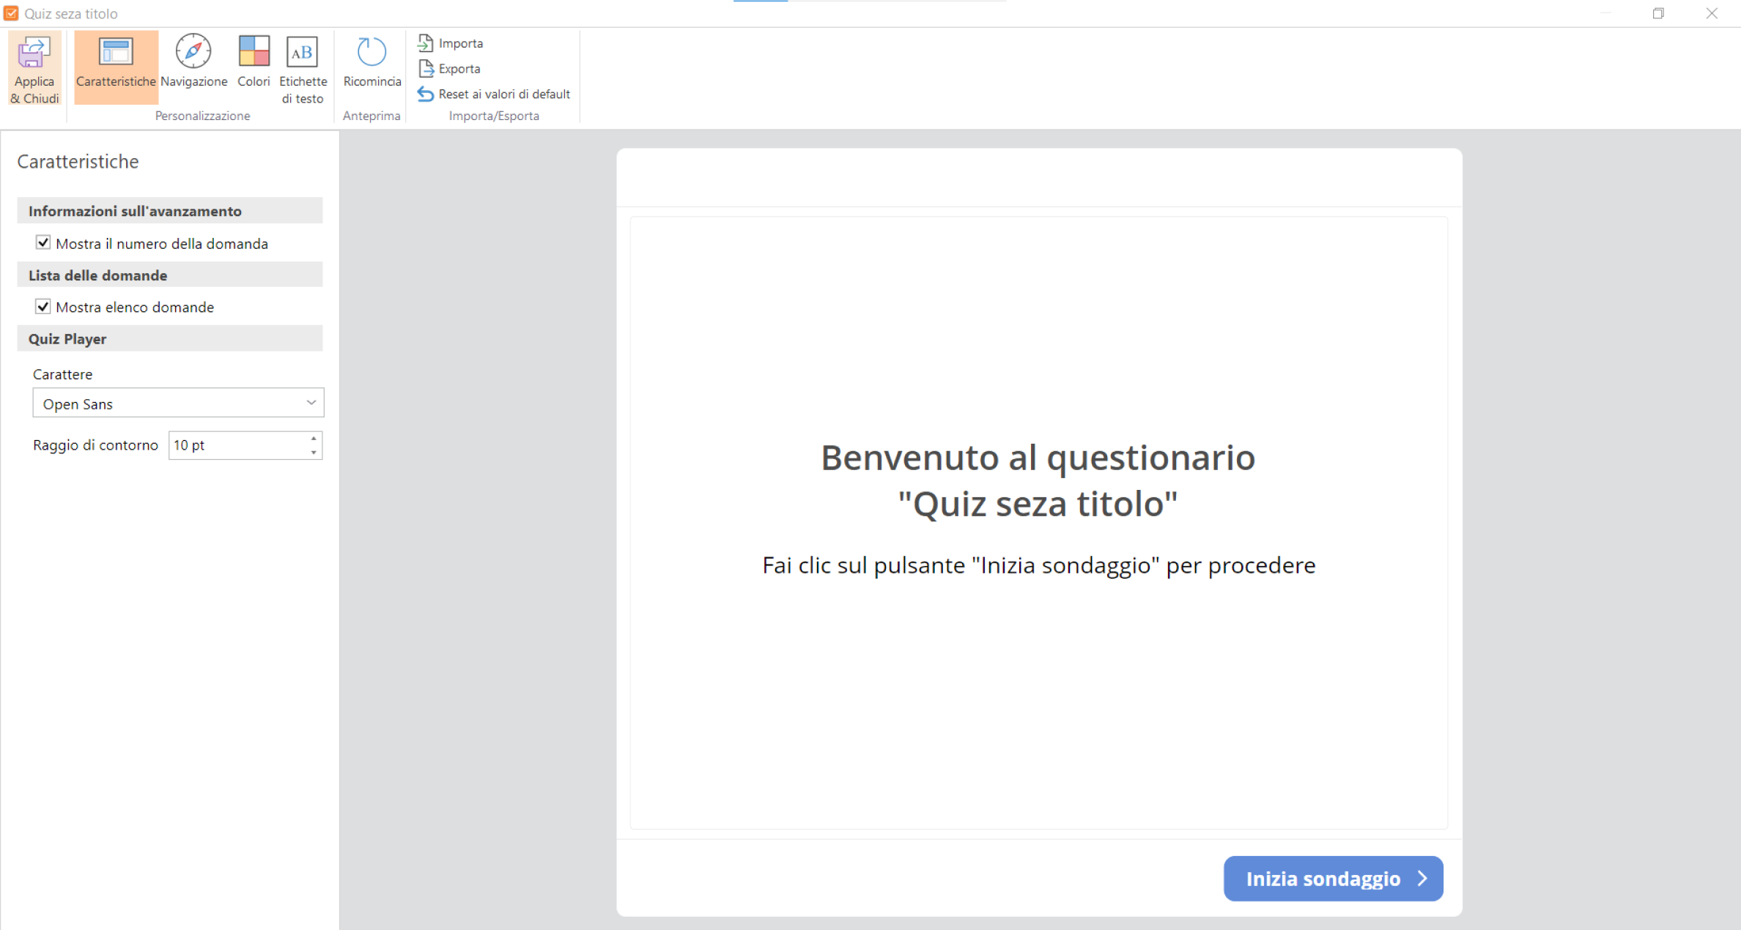Decrease Raggio di contorno with the down arrow
The width and height of the screenshot is (1741, 930).
click(314, 453)
